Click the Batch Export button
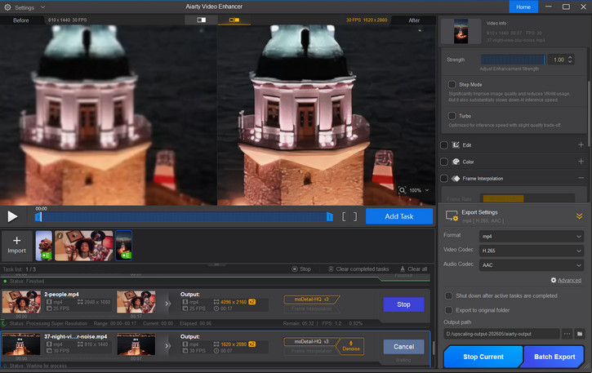 (553, 357)
